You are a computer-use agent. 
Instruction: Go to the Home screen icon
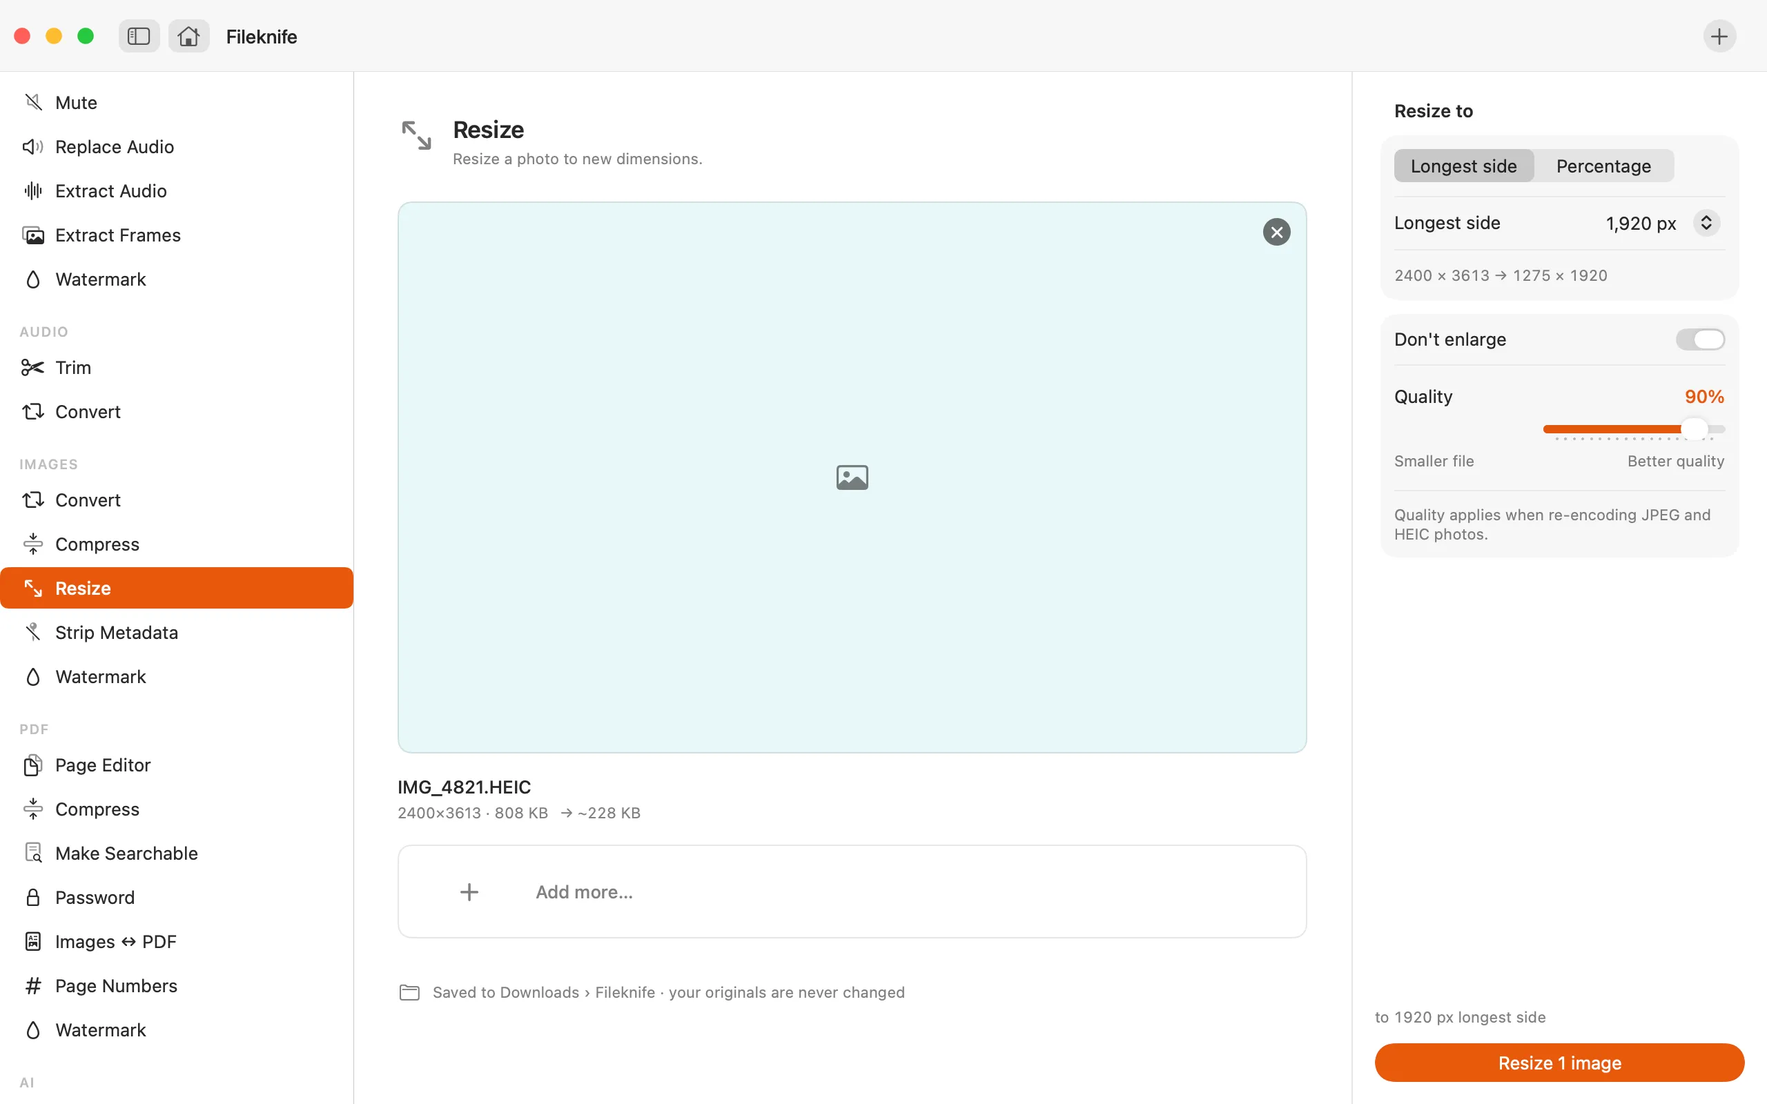188,36
